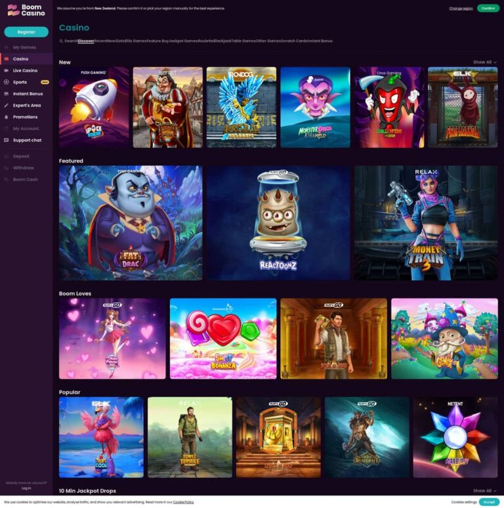
Task: Click Change region link
Action: (x=461, y=9)
